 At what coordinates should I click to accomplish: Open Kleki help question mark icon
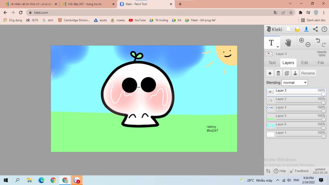[325, 29]
